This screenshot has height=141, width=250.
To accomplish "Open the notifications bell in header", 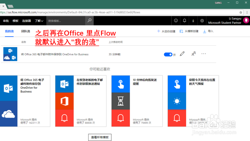I will 184,21.
